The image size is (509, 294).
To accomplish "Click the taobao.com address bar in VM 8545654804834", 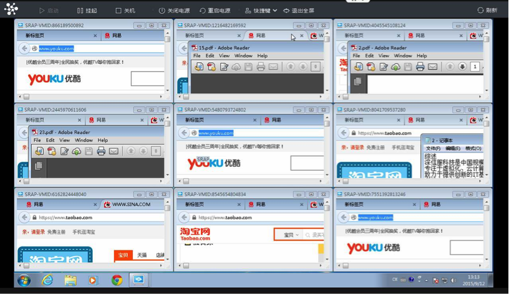I will [256, 217].
